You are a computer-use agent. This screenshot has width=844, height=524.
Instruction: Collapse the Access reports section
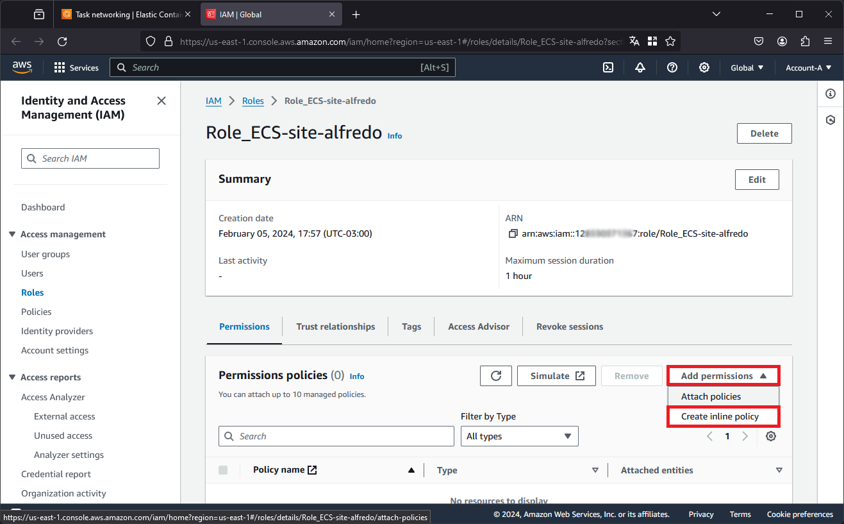pyautogui.click(x=12, y=377)
